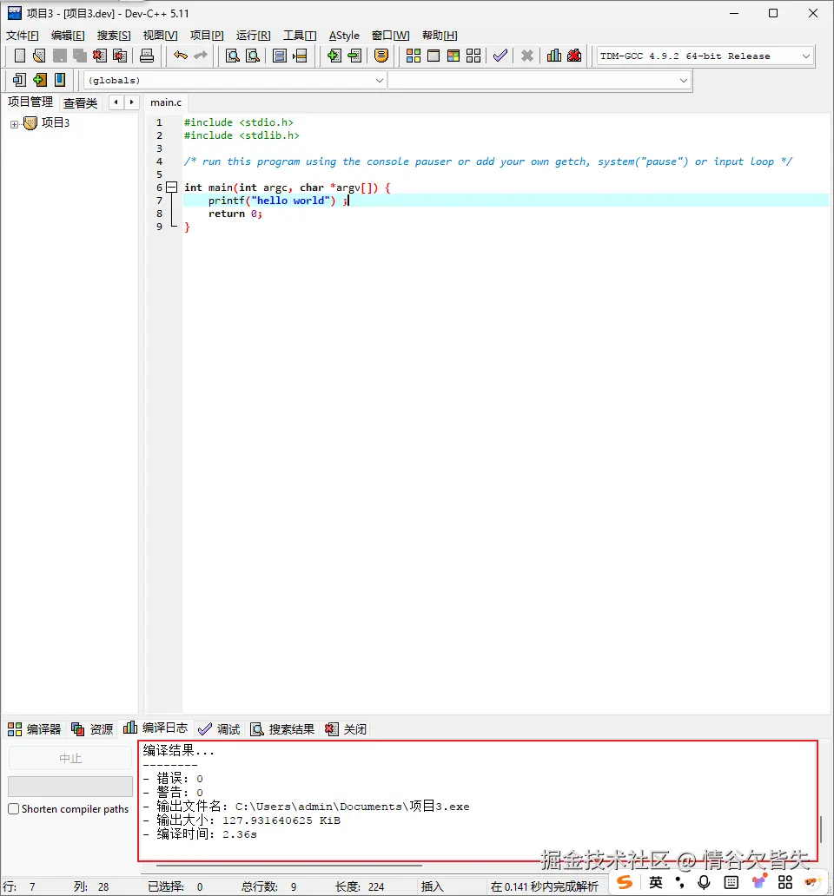Switch to the 查看类 panel tab
834x896 pixels.
(80, 102)
